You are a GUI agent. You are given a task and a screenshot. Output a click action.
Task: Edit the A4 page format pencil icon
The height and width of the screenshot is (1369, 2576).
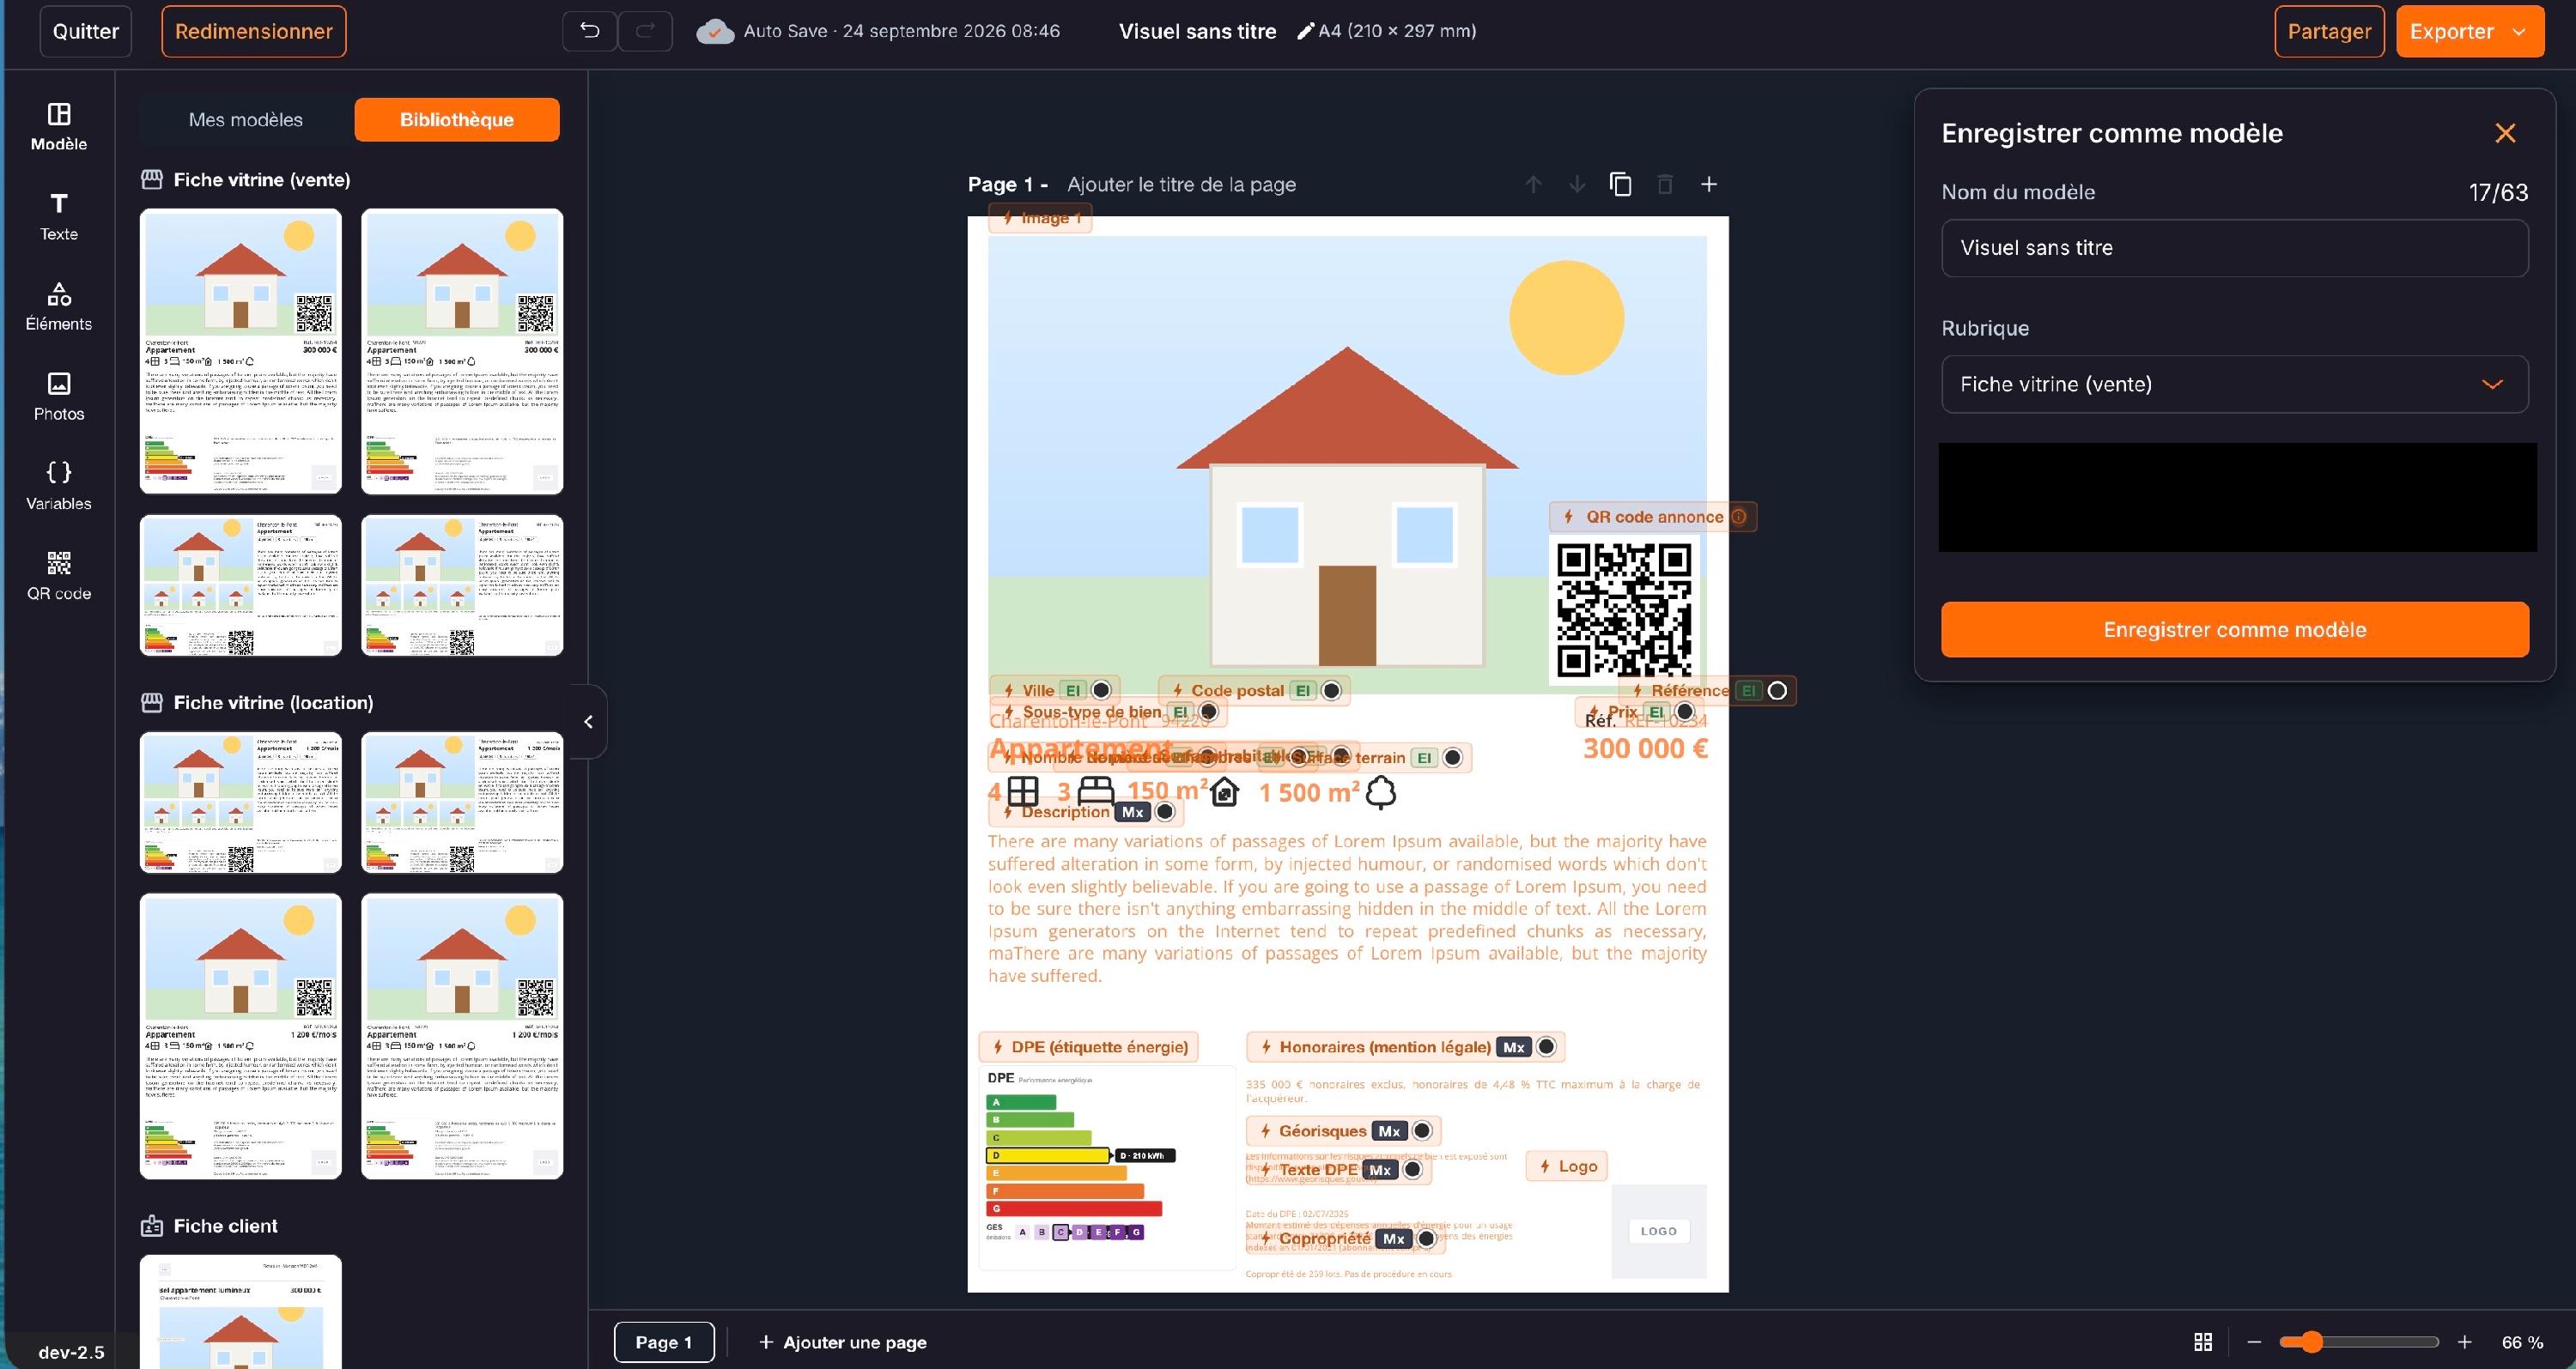(x=1304, y=31)
